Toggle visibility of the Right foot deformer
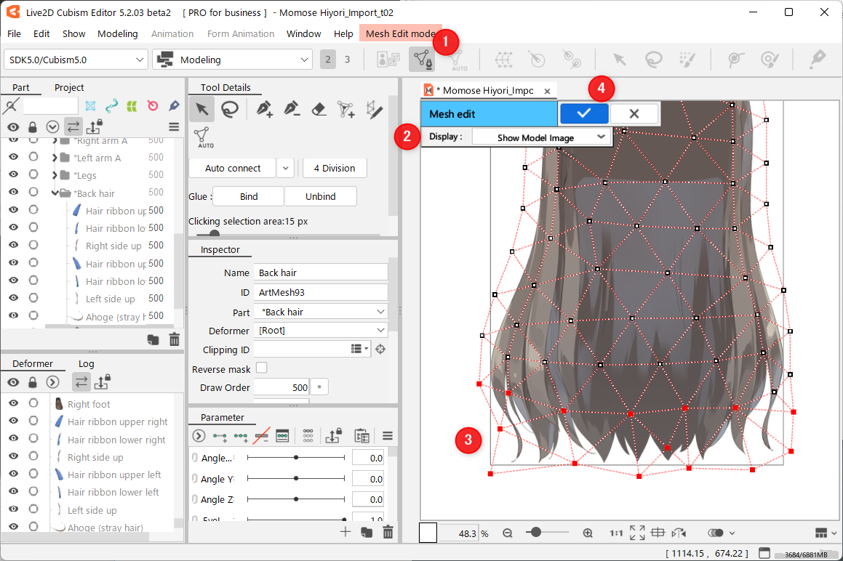 pos(13,404)
